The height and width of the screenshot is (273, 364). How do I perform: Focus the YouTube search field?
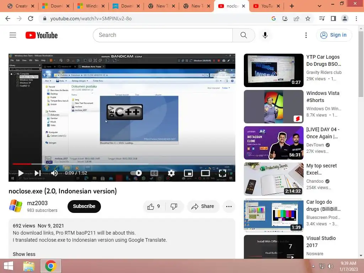click(x=162, y=35)
